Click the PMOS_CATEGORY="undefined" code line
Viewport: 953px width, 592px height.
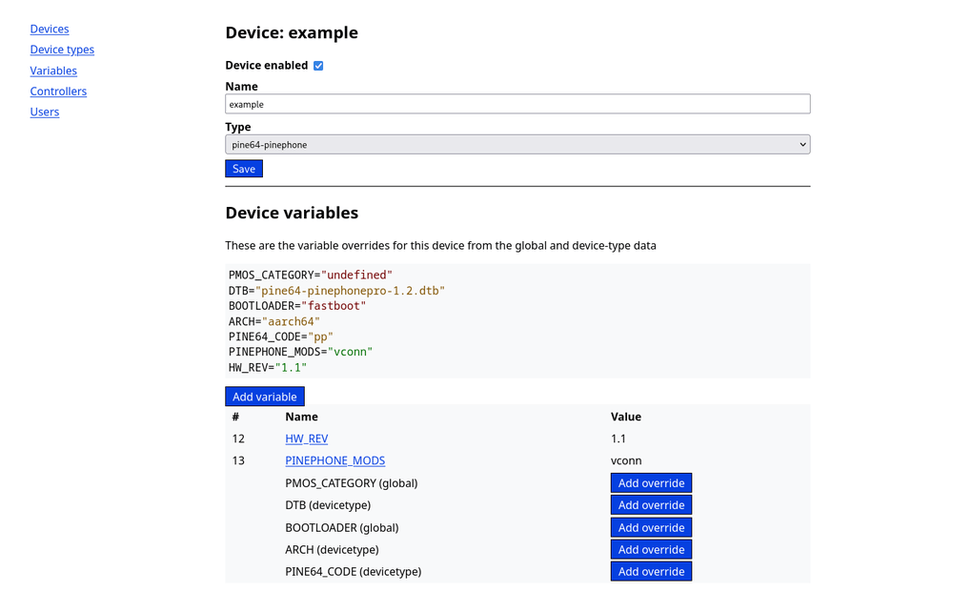[311, 276]
